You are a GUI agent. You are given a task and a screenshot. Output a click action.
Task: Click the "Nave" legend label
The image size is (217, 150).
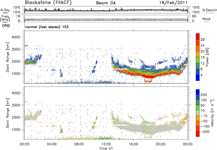pyautogui.click(x=206, y=19)
